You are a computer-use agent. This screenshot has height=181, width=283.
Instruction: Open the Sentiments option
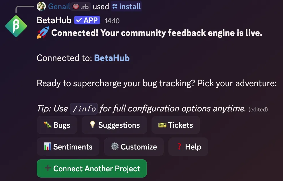(68, 147)
